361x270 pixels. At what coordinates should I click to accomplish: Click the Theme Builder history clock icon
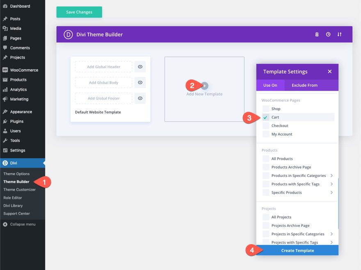point(328,34)
